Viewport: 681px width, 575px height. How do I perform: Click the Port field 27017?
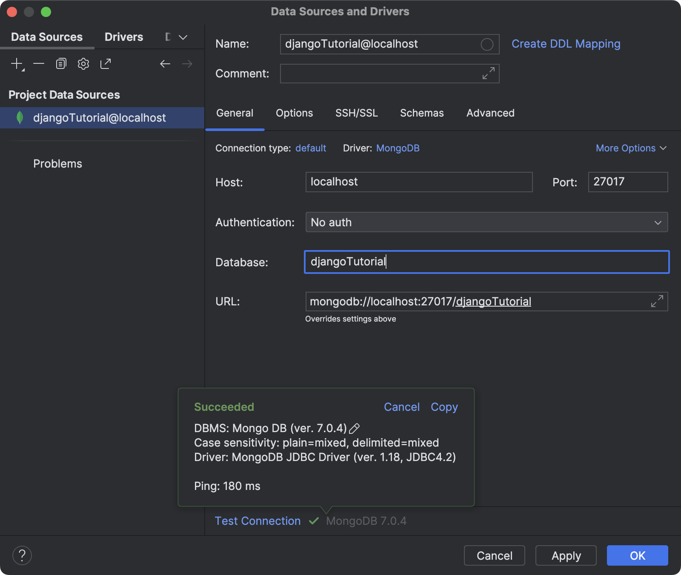(628, 182)
